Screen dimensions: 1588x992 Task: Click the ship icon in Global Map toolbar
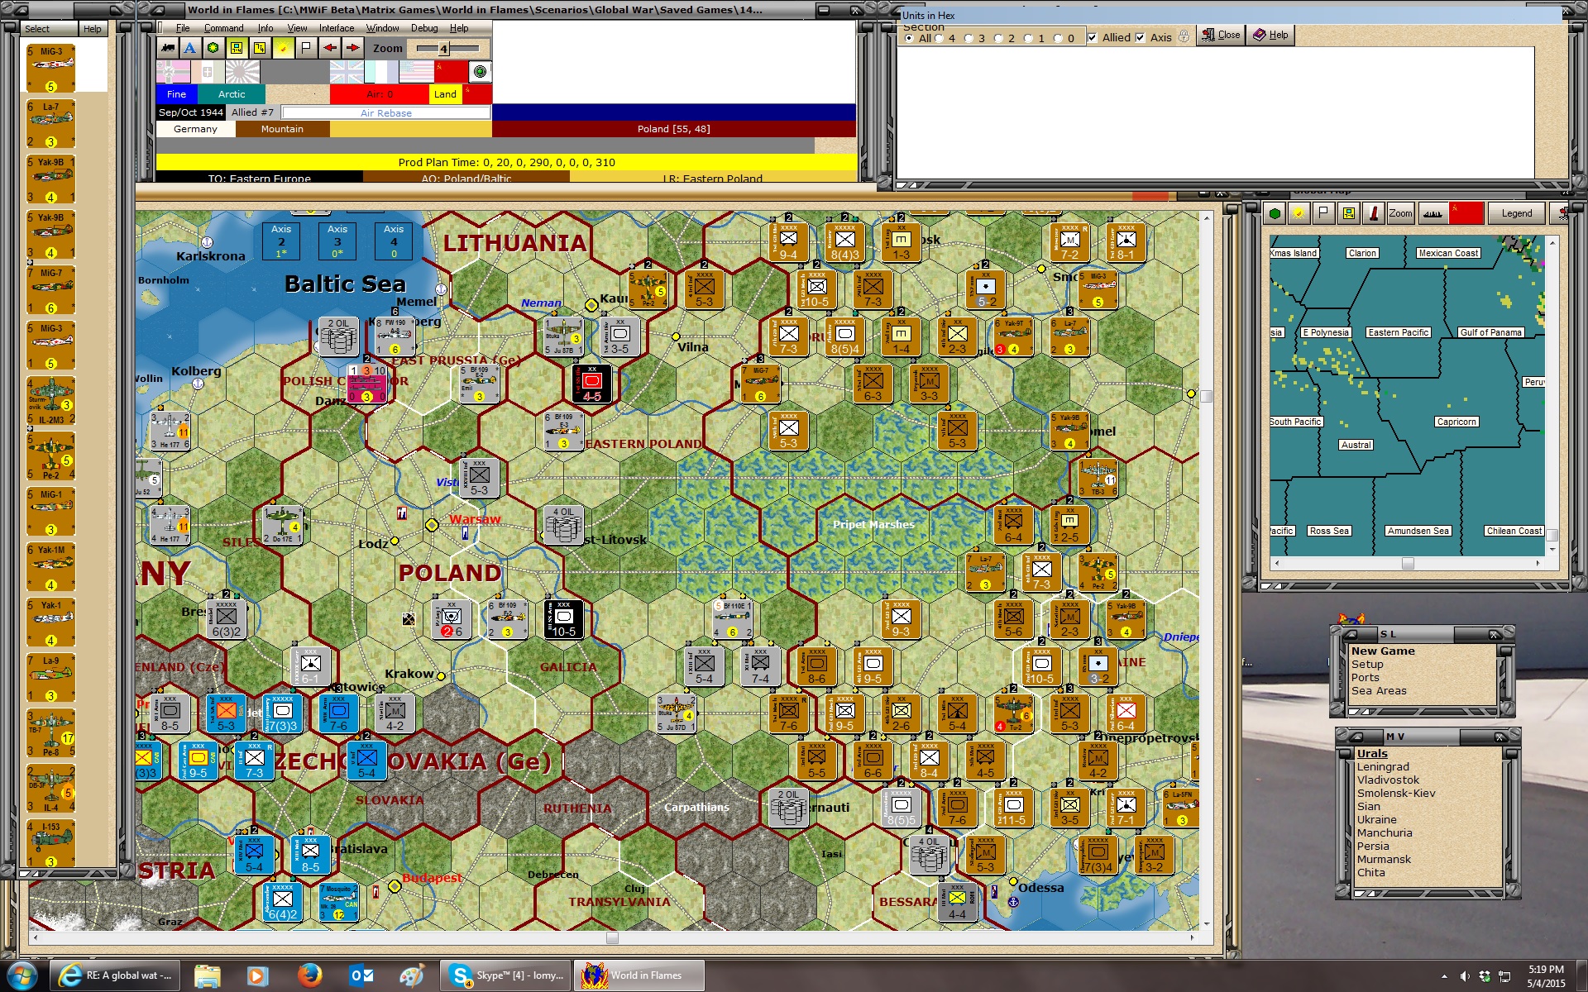click(1433, 213)
